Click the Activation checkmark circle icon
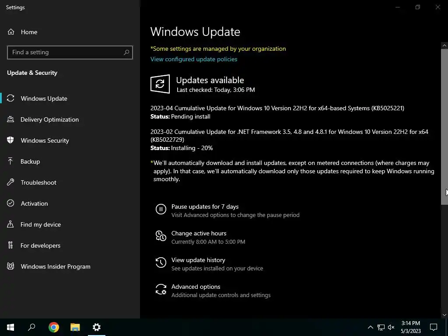This screenshot has height=336, width=448. [10, 203]
